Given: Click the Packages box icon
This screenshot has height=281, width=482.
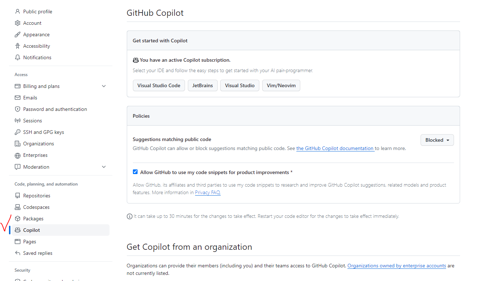Looking at the screenshot, I should pyautogui.click(x=17, y=219).
